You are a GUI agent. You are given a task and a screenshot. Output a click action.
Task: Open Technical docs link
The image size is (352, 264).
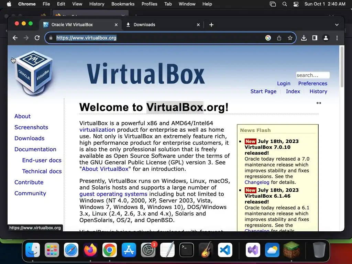tap(42, 171)
